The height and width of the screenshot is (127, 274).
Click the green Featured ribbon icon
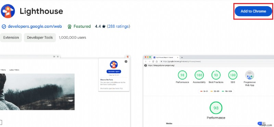(x=70, y=27)
